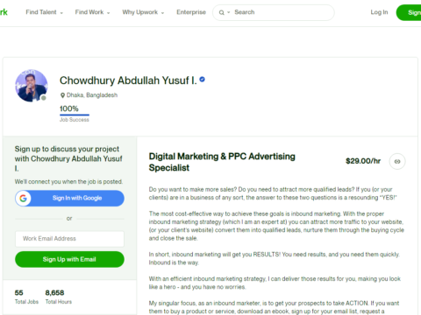Click the Upwork logo
Image resolution: width=421 pixels, height=315 pixels.
point(4,12)
